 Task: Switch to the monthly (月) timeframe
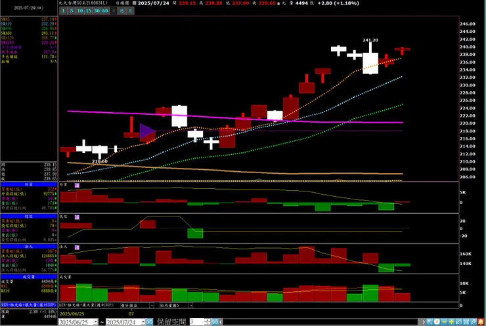coord(130,11)
